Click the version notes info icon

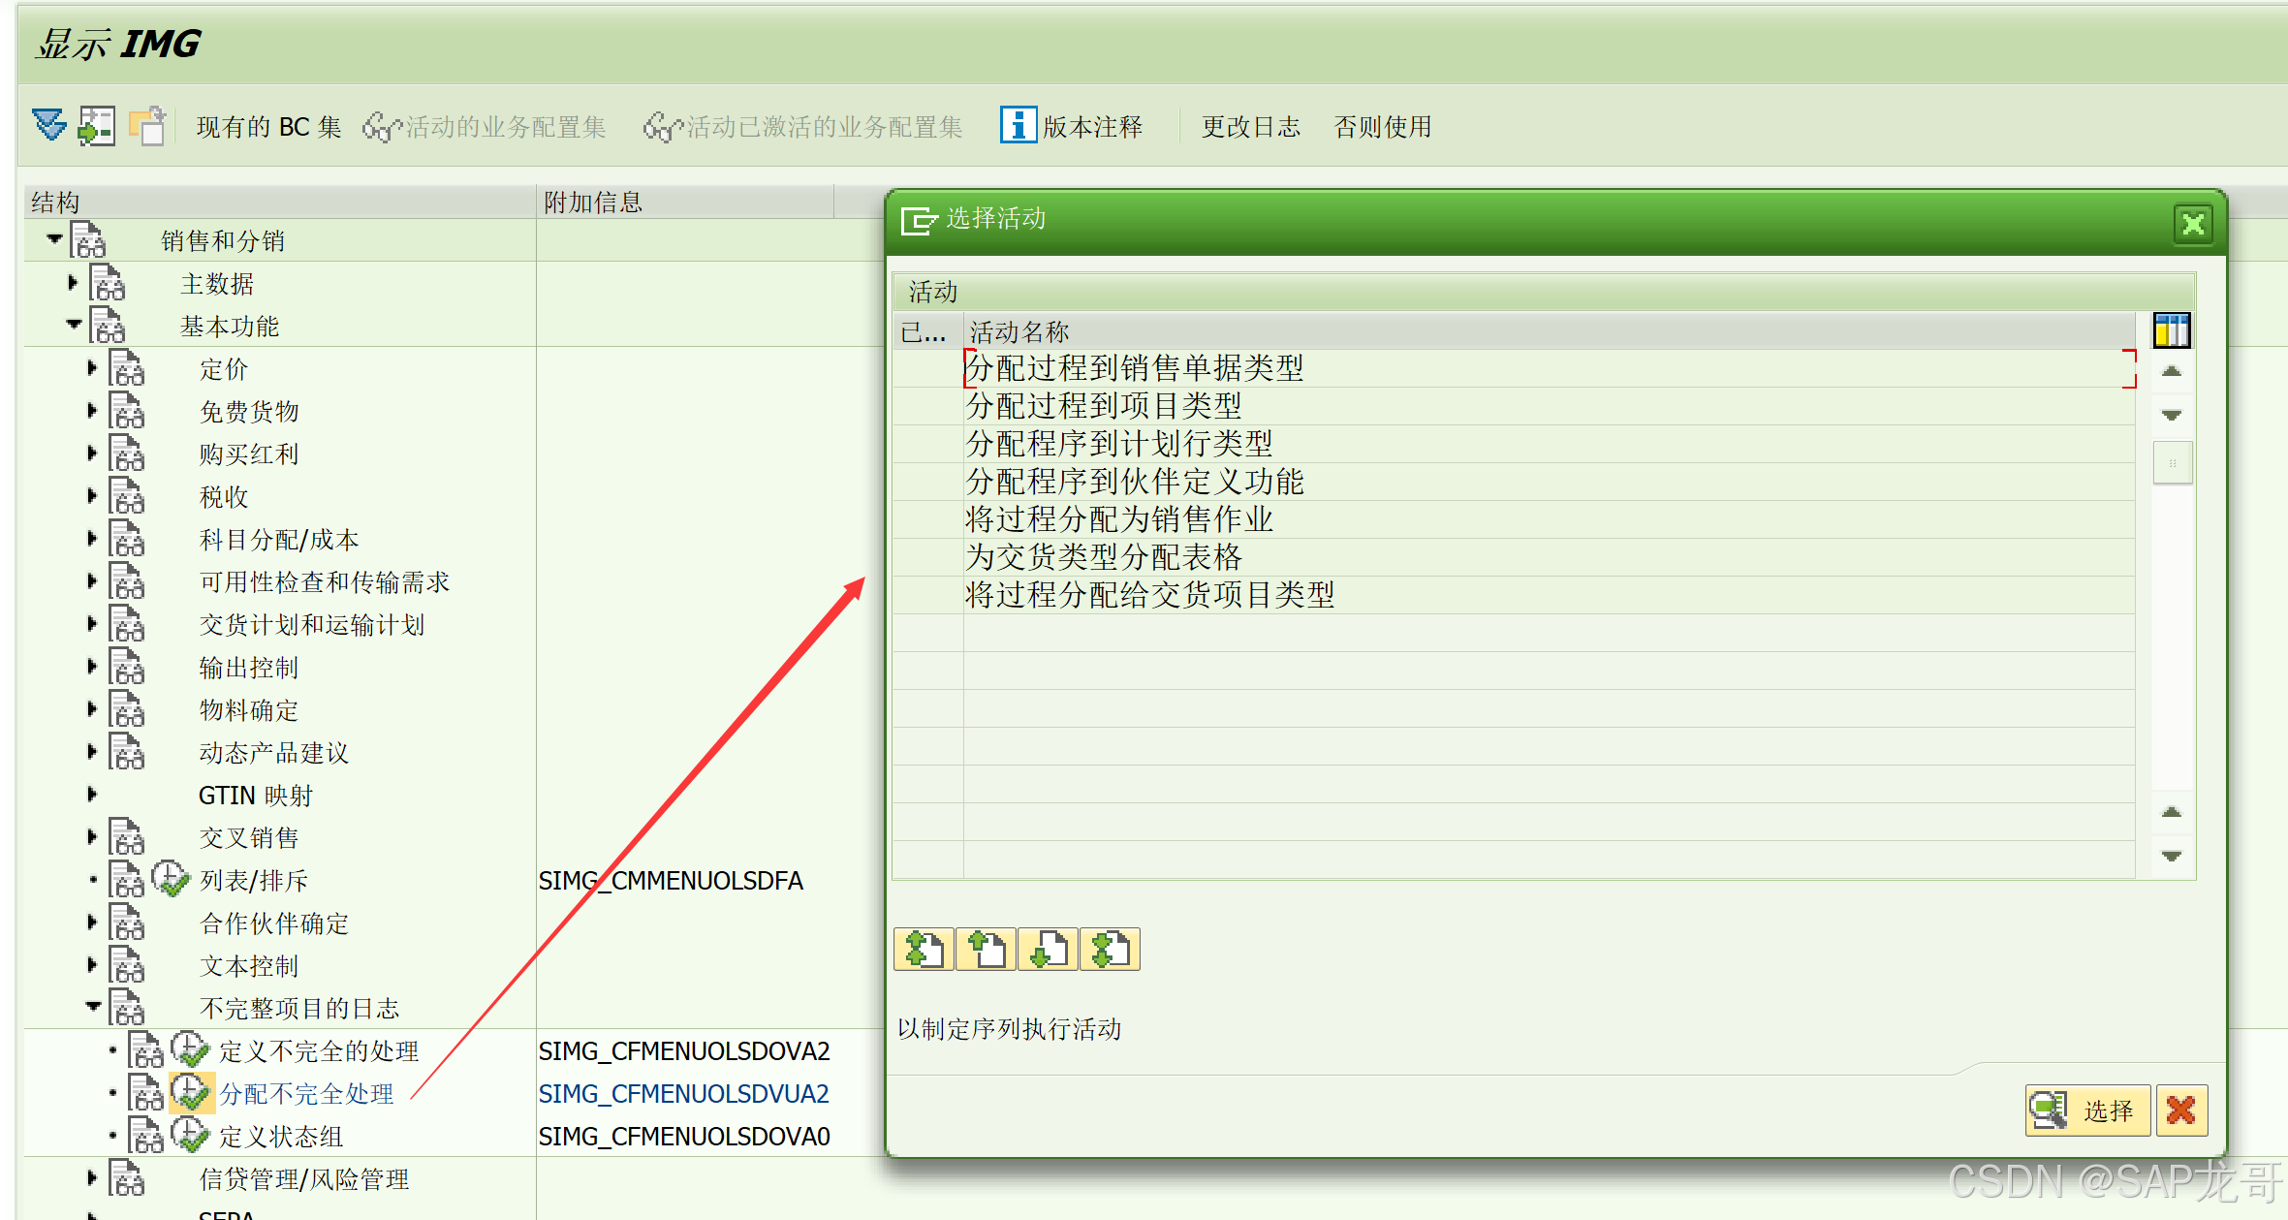pos(1018,126)
